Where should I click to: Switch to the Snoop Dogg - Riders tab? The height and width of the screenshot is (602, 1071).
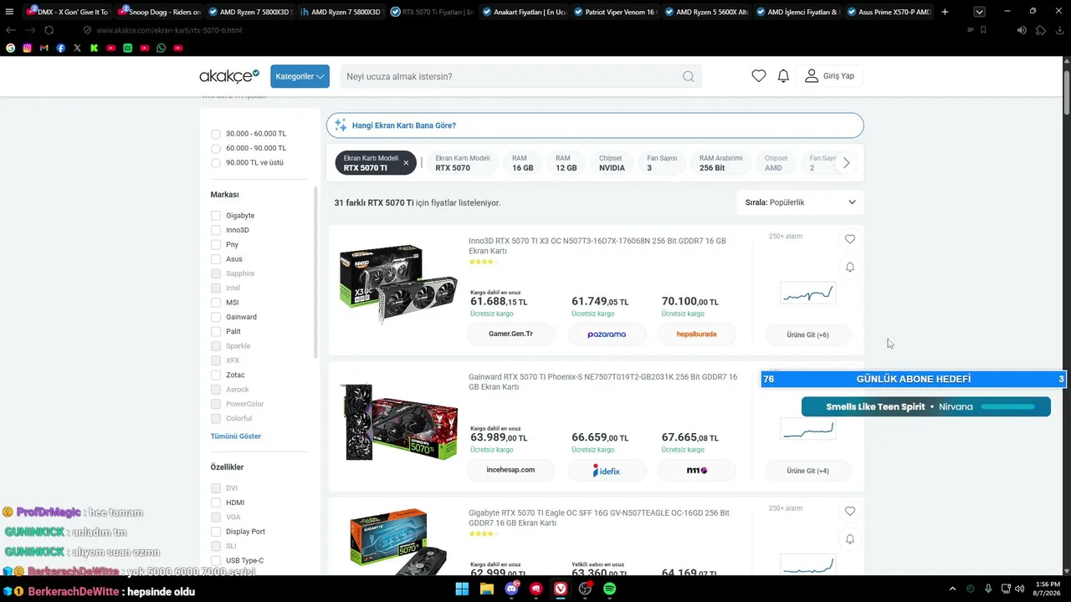click(160, 12)
